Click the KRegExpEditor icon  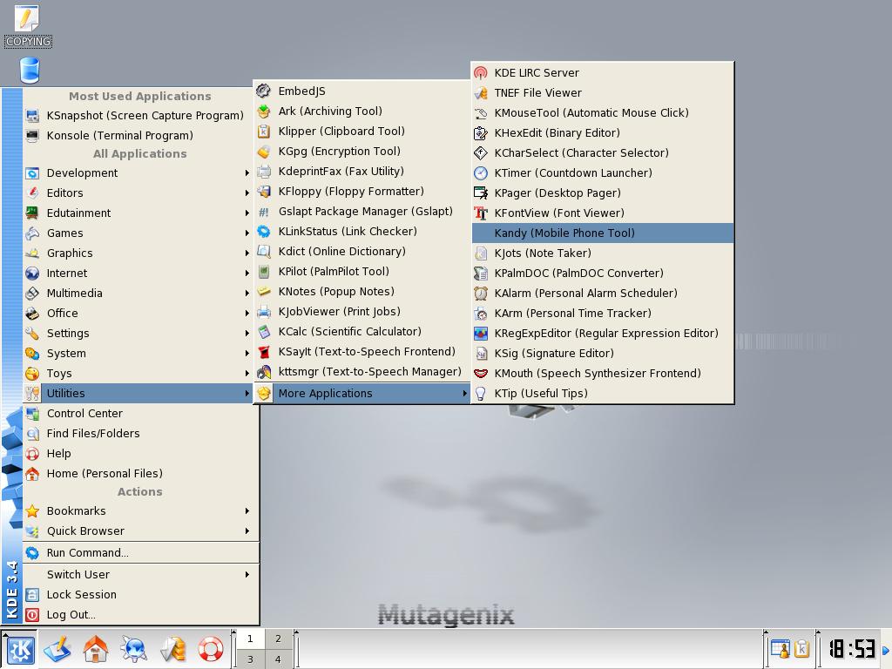[x=481, y=334]
